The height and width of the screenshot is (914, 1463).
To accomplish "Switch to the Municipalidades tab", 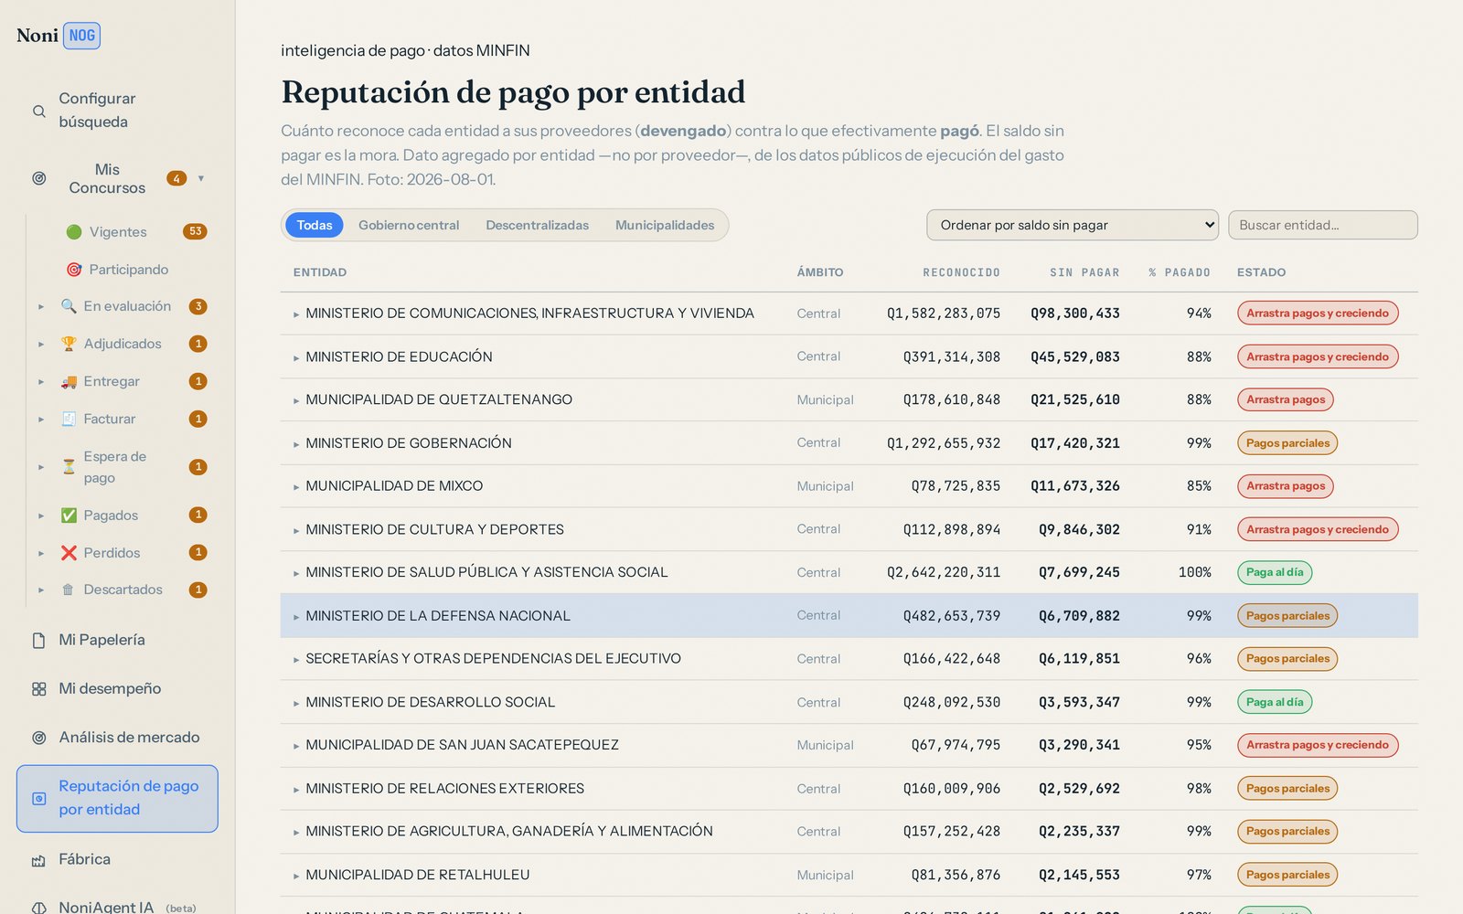I will pos(665,225).
